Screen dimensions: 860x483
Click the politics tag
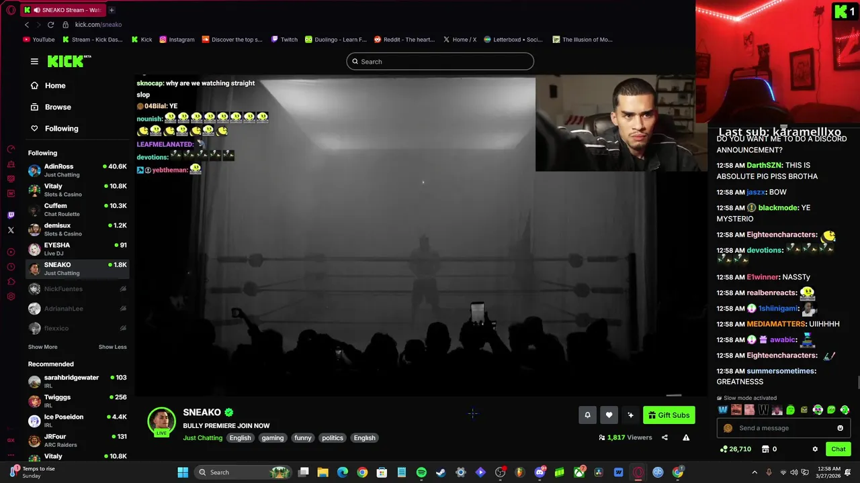(332, 438)
